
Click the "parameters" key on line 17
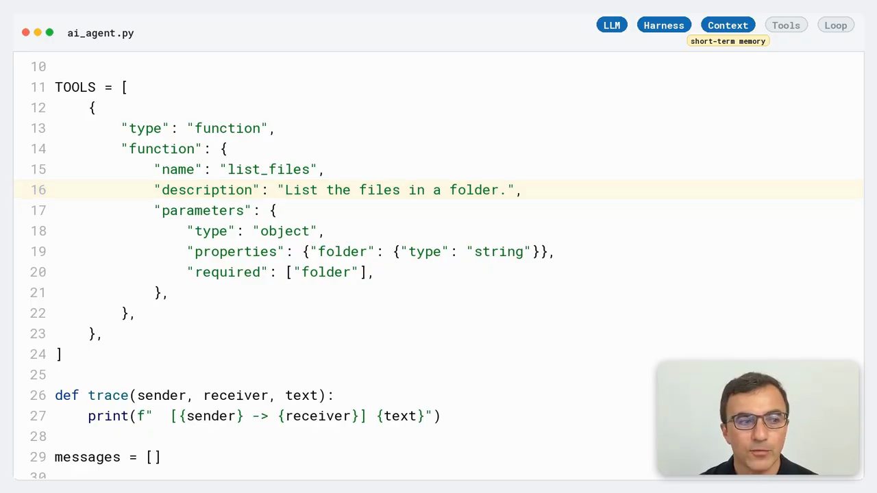tap(203, 210)
